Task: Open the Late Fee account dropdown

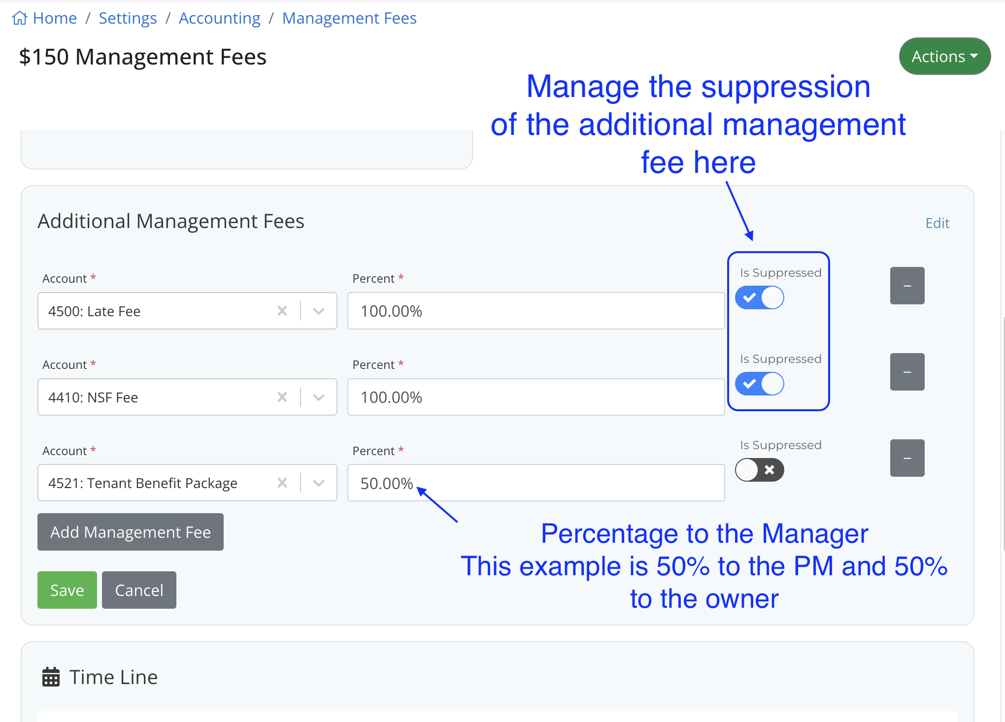Action: (x=318, y=311)
